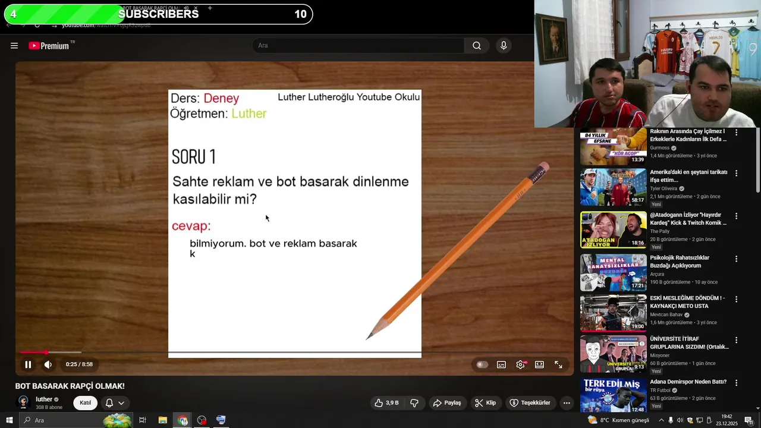Enter fullscreen mode on the player
The image size is (761, 428).
558,364
